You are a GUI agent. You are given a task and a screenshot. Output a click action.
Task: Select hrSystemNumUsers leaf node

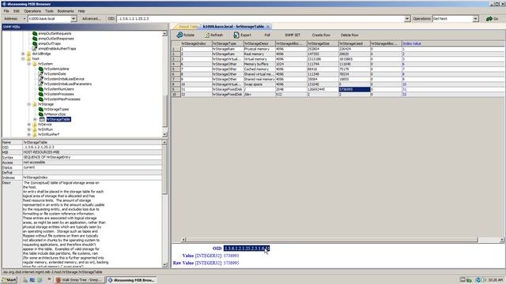pos(59,89)
